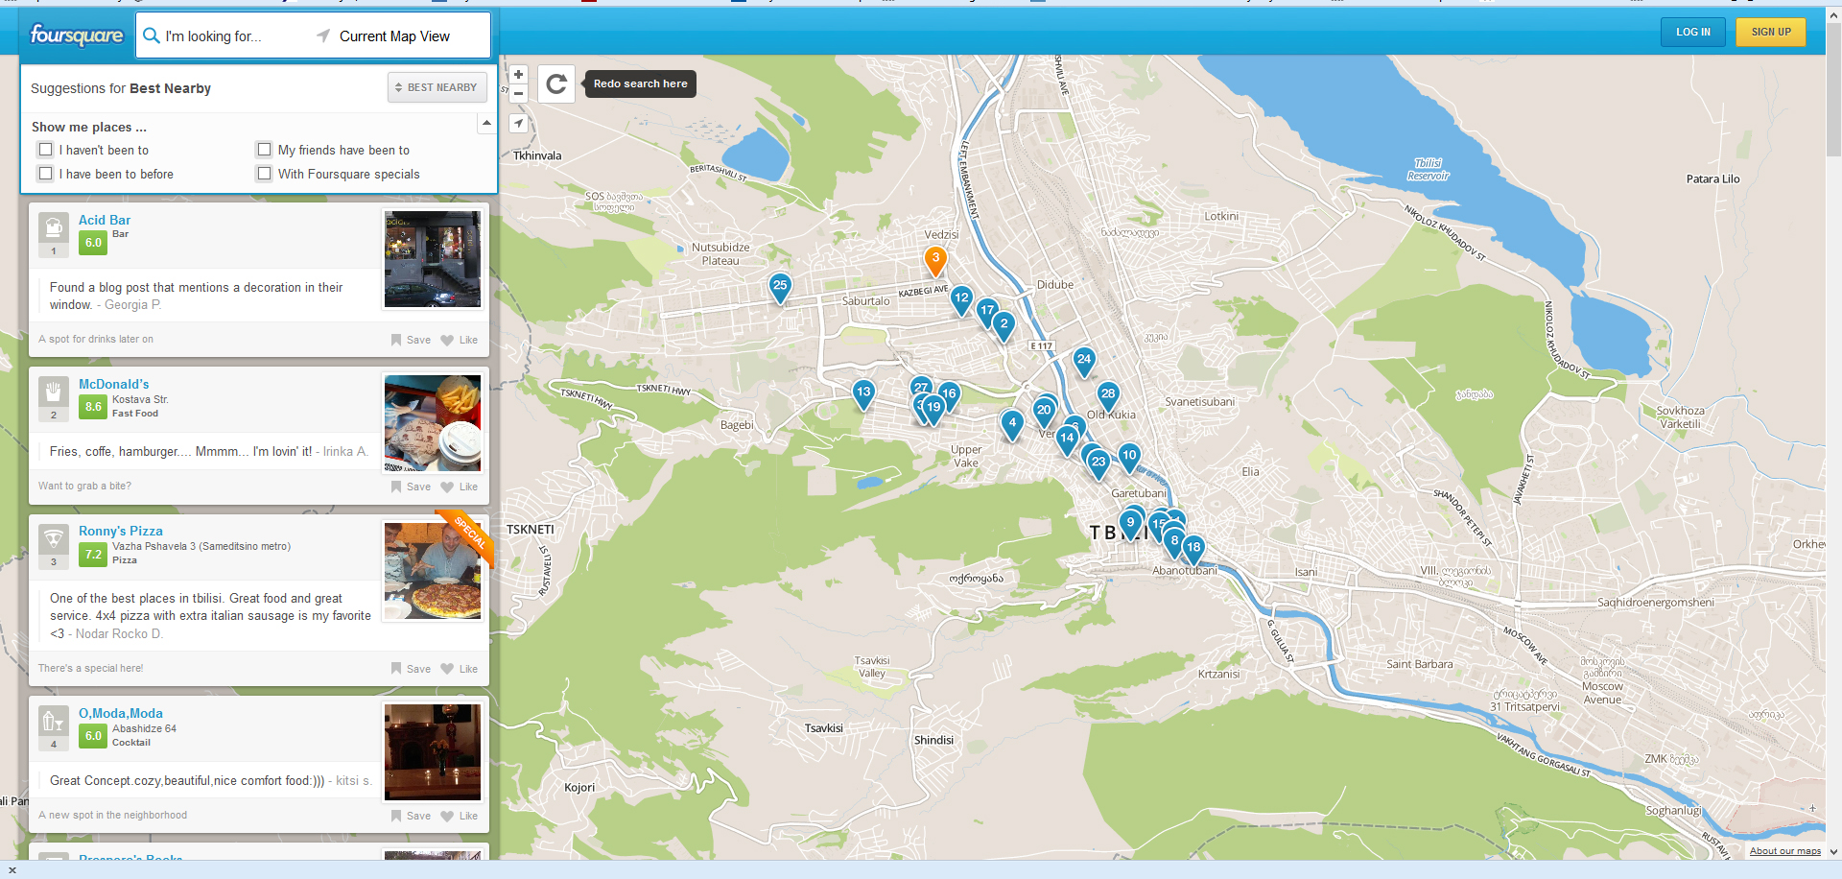Select map pin number 23

(x=1098, y=463)
